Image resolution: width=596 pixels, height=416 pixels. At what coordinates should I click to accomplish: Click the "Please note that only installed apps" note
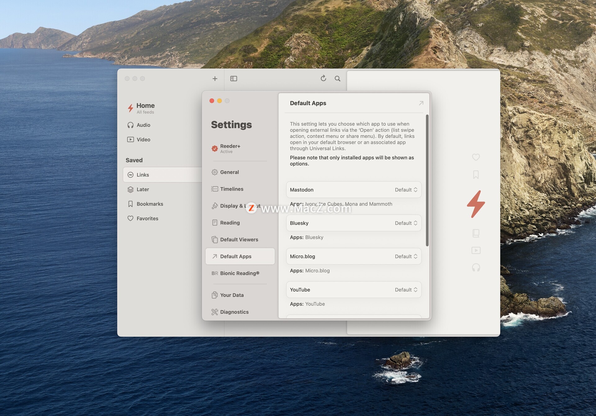352,161
